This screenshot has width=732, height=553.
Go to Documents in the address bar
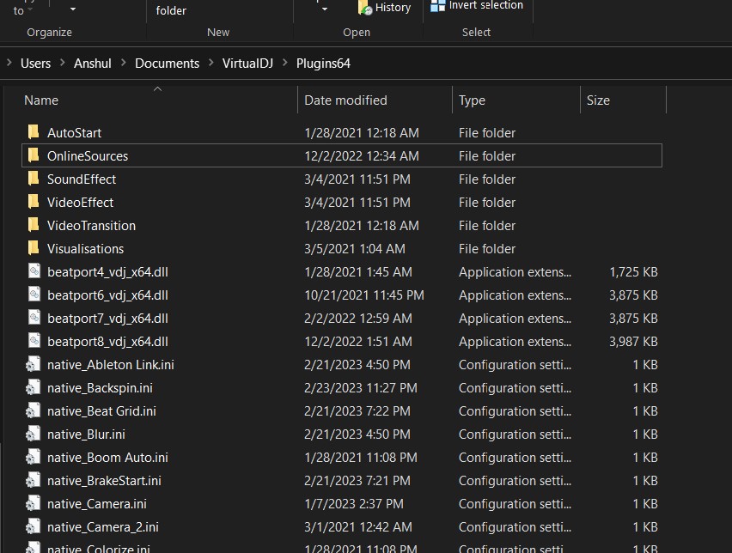point(168,63)
